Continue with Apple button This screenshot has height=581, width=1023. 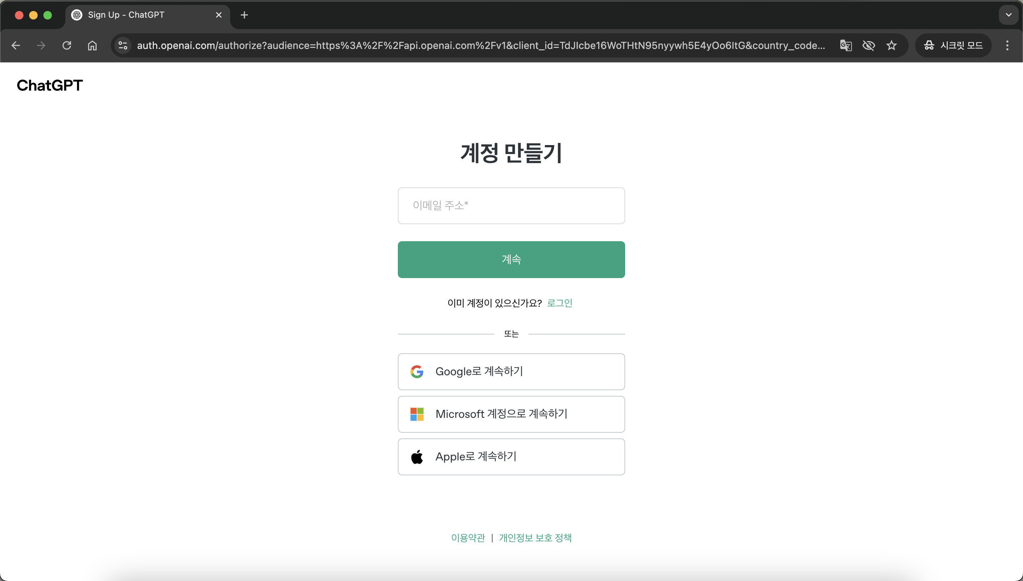[511, 457]
